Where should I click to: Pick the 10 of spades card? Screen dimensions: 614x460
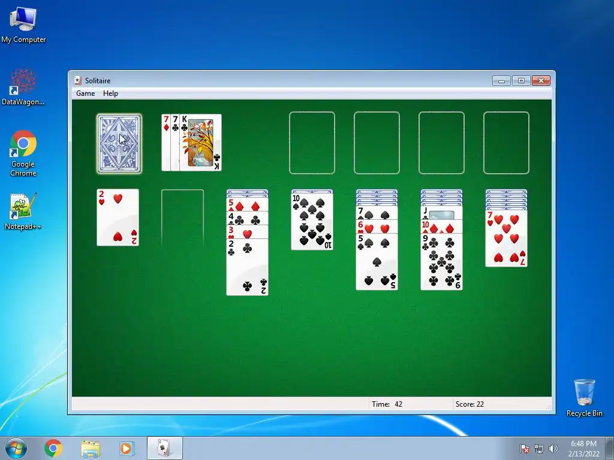click(x=312, y=222)
